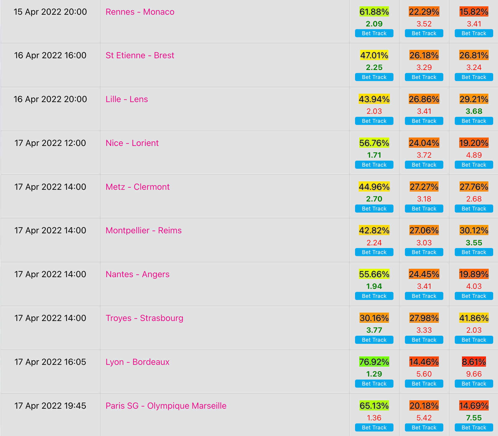Click Bet Track under 3.18 odds, Metz - Clermont
Screen dimensions: 498x436
point(424,209)
